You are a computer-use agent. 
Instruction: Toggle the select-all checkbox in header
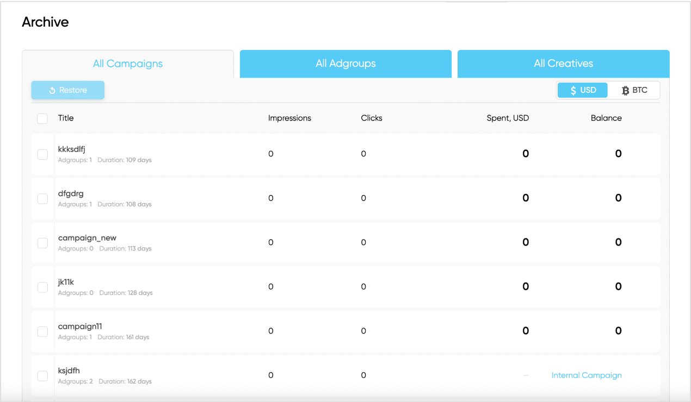42,118
